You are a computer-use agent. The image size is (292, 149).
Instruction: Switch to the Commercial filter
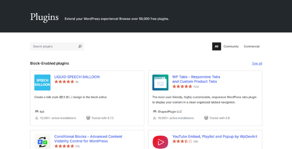click(252, 46)
